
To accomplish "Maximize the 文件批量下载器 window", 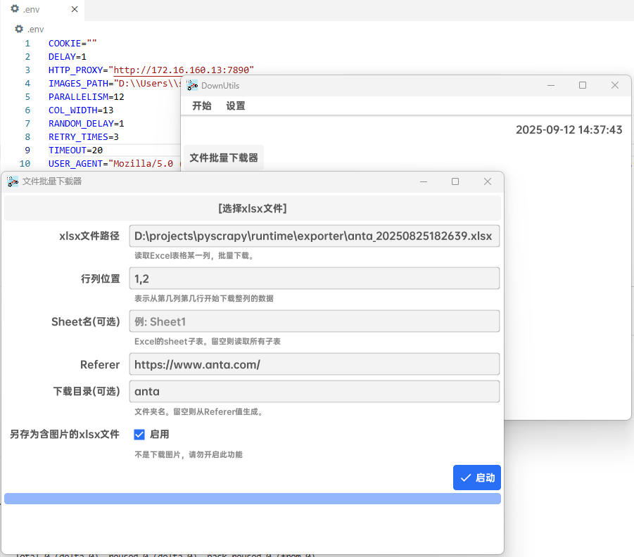I will (455, 181).
